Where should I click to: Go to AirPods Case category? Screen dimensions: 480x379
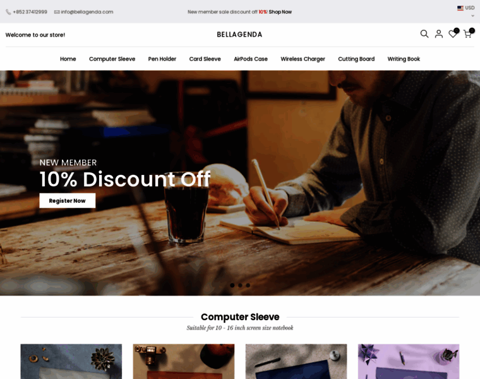click(x=251, y=59)
